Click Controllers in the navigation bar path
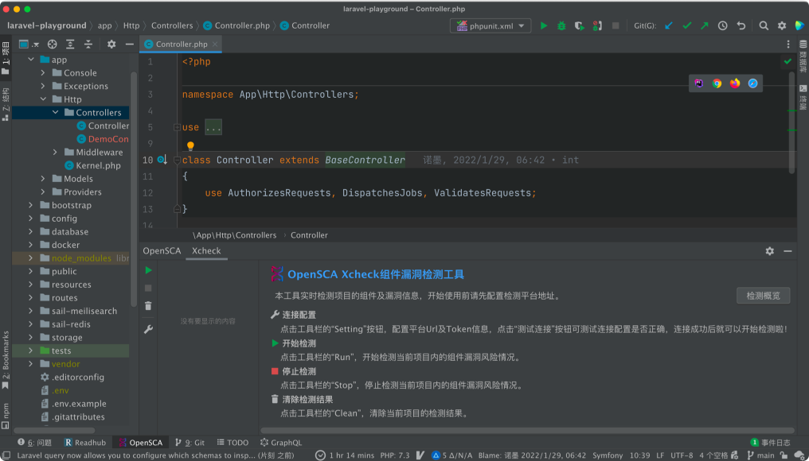The image size is (809, 461). 172,25
